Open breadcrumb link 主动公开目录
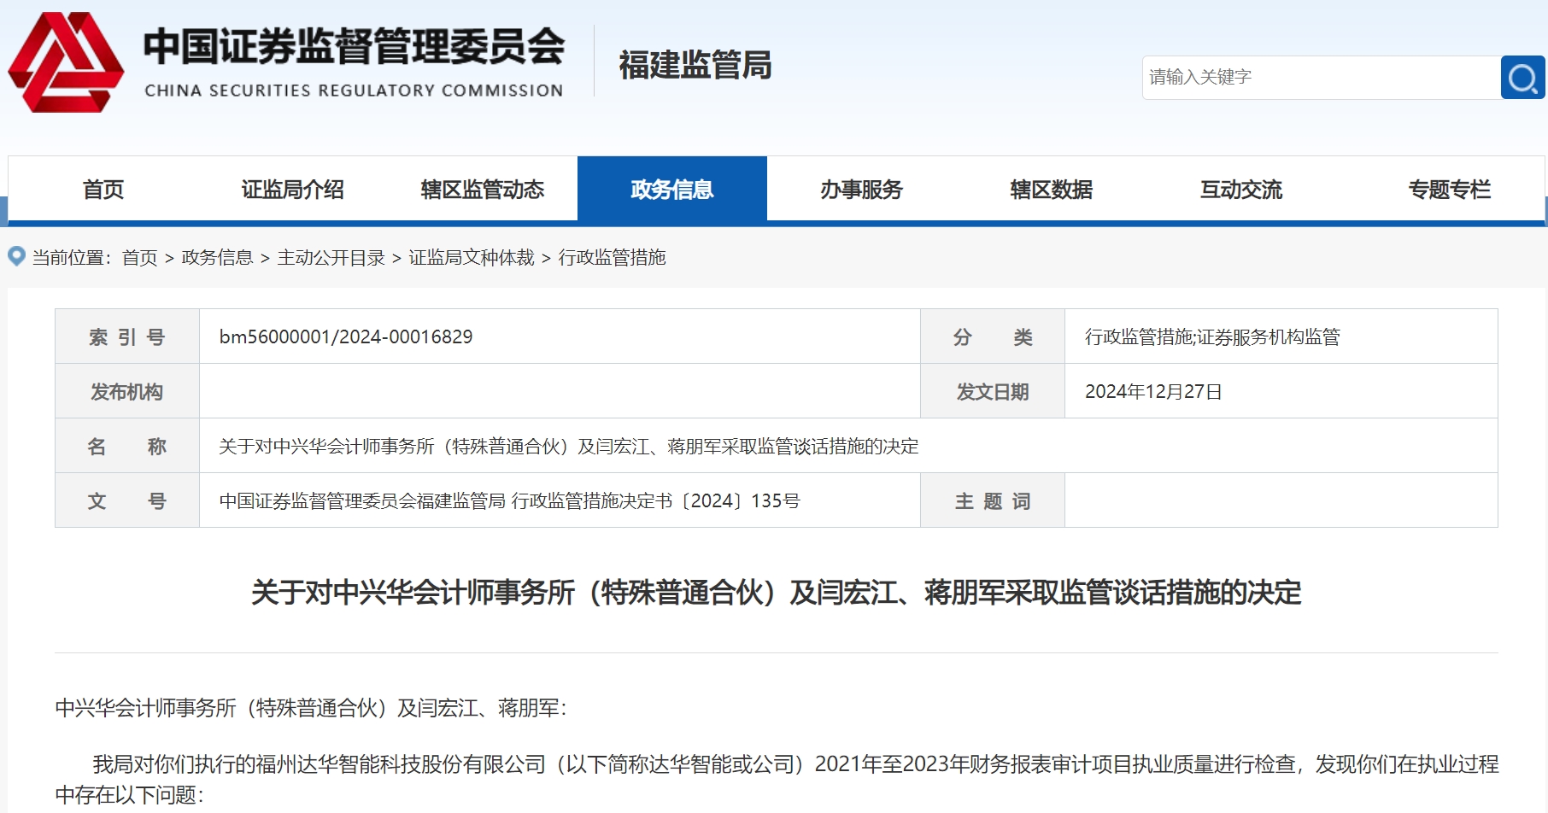Viewport: 1548px width, 813px height. (331, 259)
